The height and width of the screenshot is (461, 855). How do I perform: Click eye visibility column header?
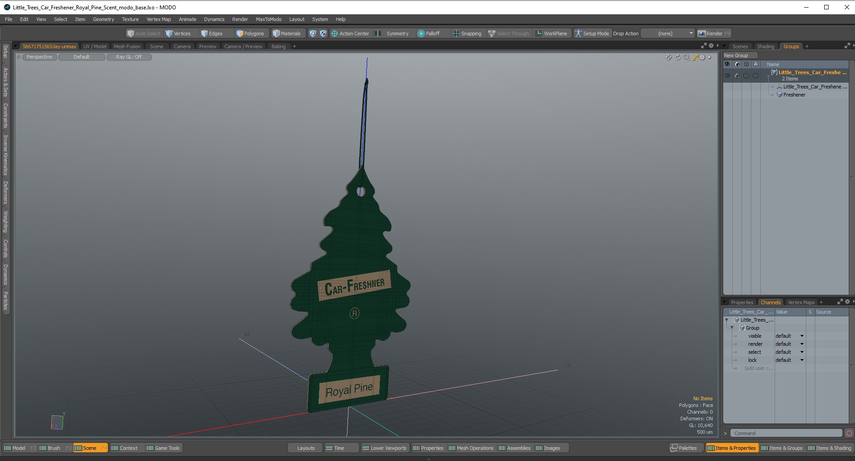pos(727,64)
